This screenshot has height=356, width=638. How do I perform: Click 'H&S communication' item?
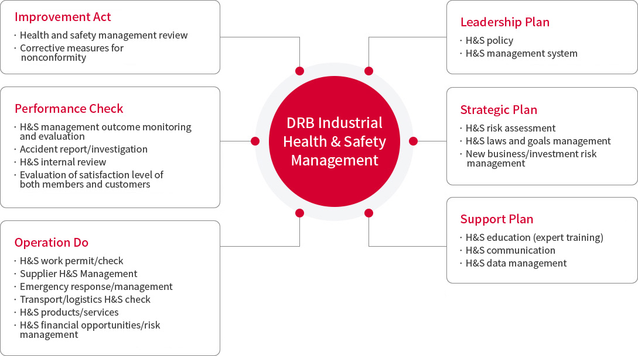[510, 250]
